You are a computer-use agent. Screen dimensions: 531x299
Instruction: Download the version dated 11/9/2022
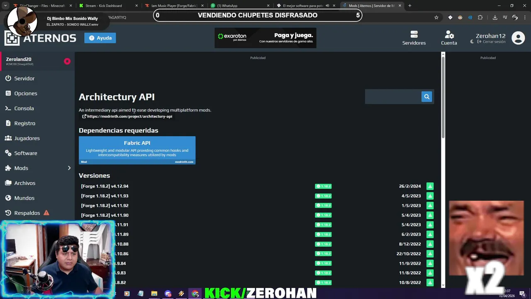click(430, 263)
